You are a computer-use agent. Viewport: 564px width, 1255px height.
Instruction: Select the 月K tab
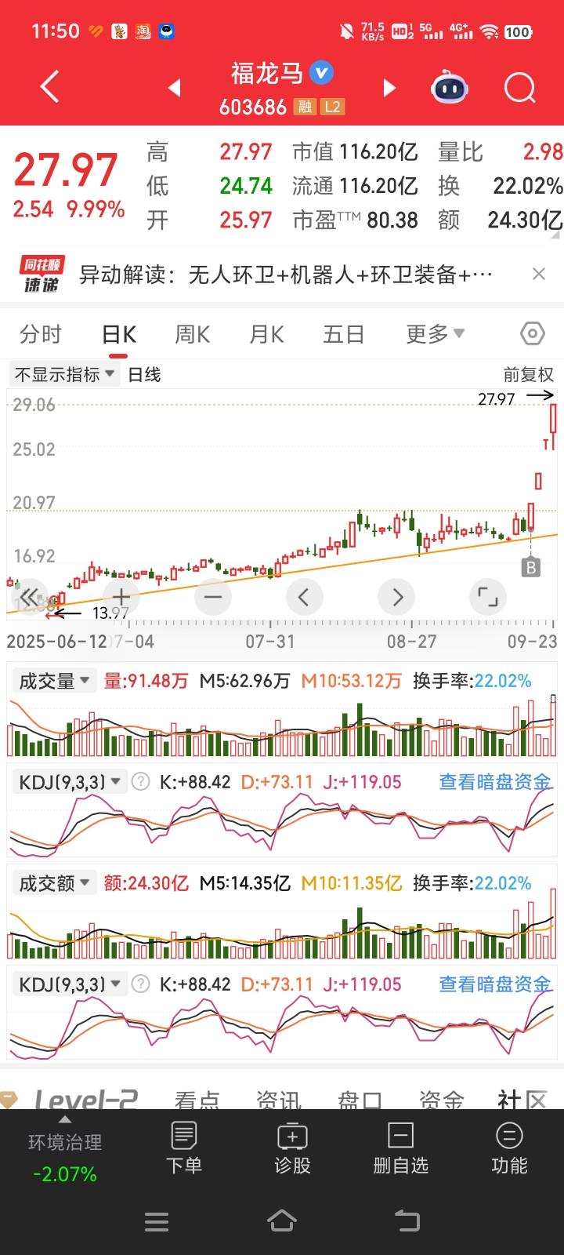[266, 334]
